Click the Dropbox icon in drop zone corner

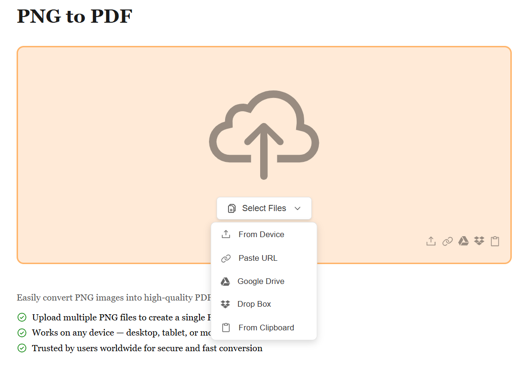point(479,241)
